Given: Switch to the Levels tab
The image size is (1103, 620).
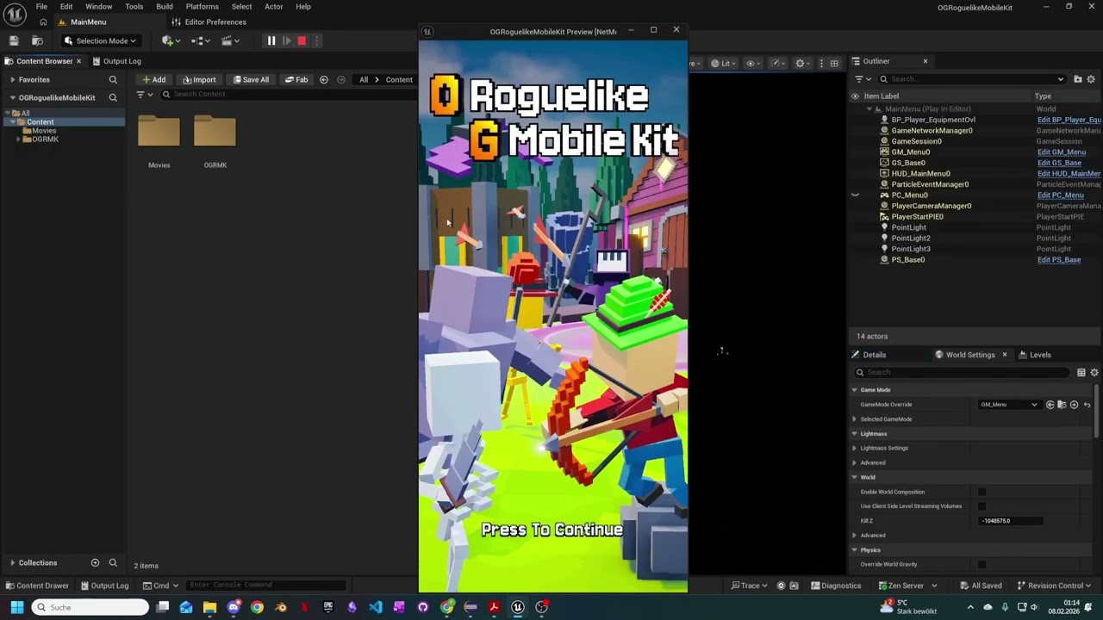Looking at the screenshot, I should [x=1035, y=355].
